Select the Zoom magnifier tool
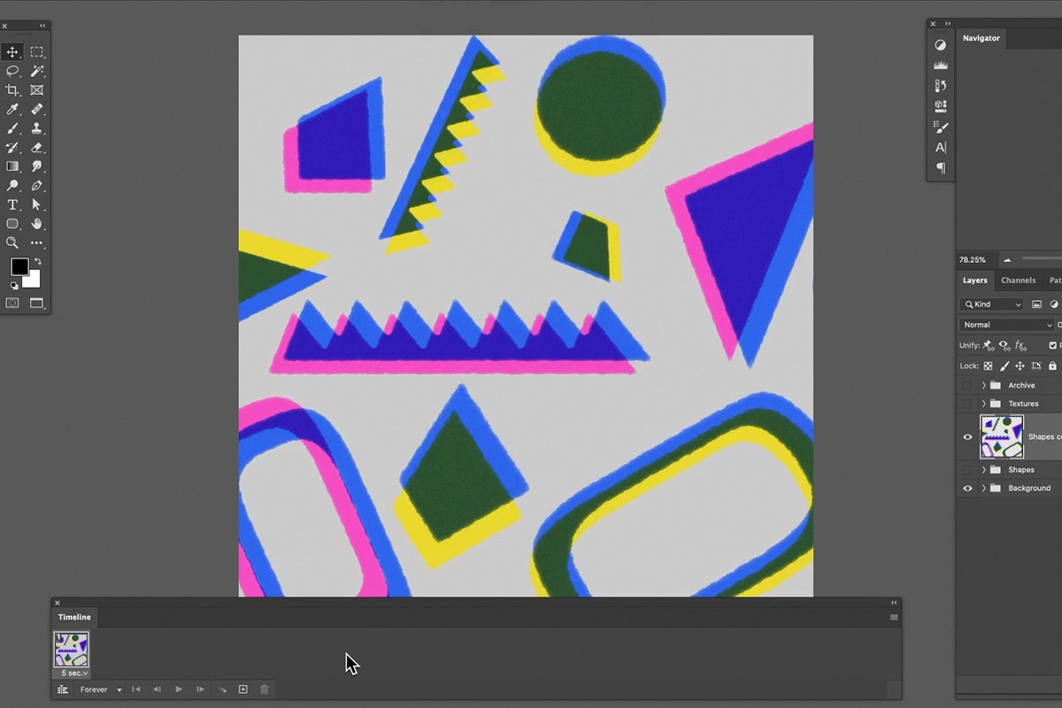Viewport: 1062px width, 708px height. pyautogui.click(x=12, y=242)
